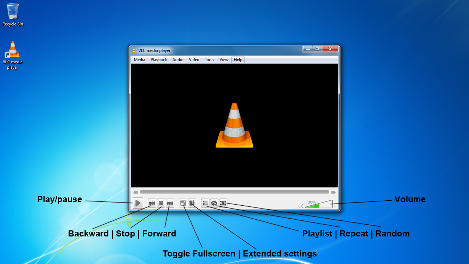Open the Help menu
Screen dimensions: 469x264
click(238, 59)
